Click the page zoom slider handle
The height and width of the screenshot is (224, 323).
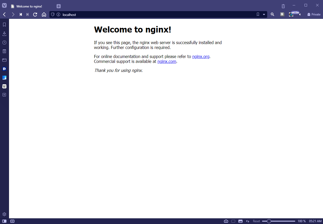click(269, 221)
